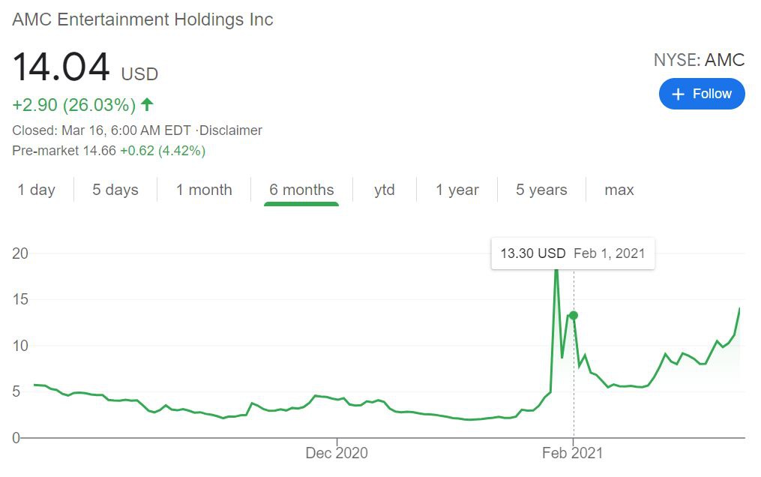761x477 pixels.
Task: Click the Feb 2021 axis label
Action: pos(573,453)
